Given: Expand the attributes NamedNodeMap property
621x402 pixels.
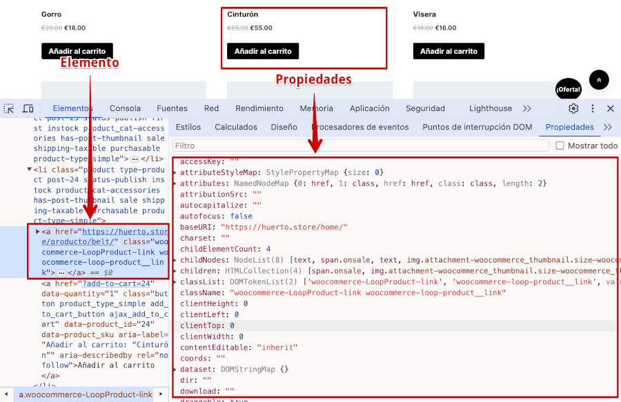Looking at the screenshot, I should [x=175, y=183].
